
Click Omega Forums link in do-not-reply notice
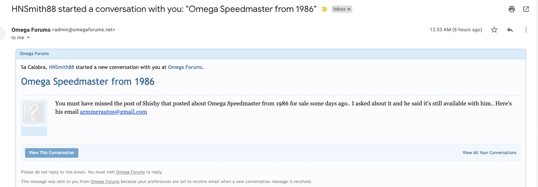[130, 172]
